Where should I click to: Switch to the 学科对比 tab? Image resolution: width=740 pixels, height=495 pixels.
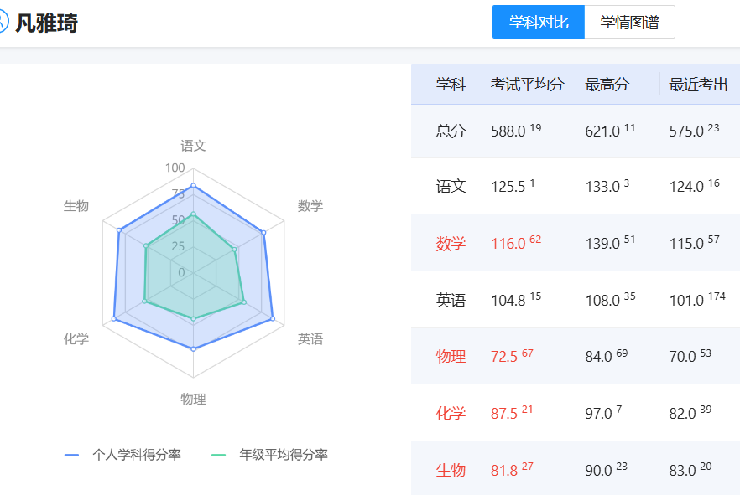tap(538, 23)
